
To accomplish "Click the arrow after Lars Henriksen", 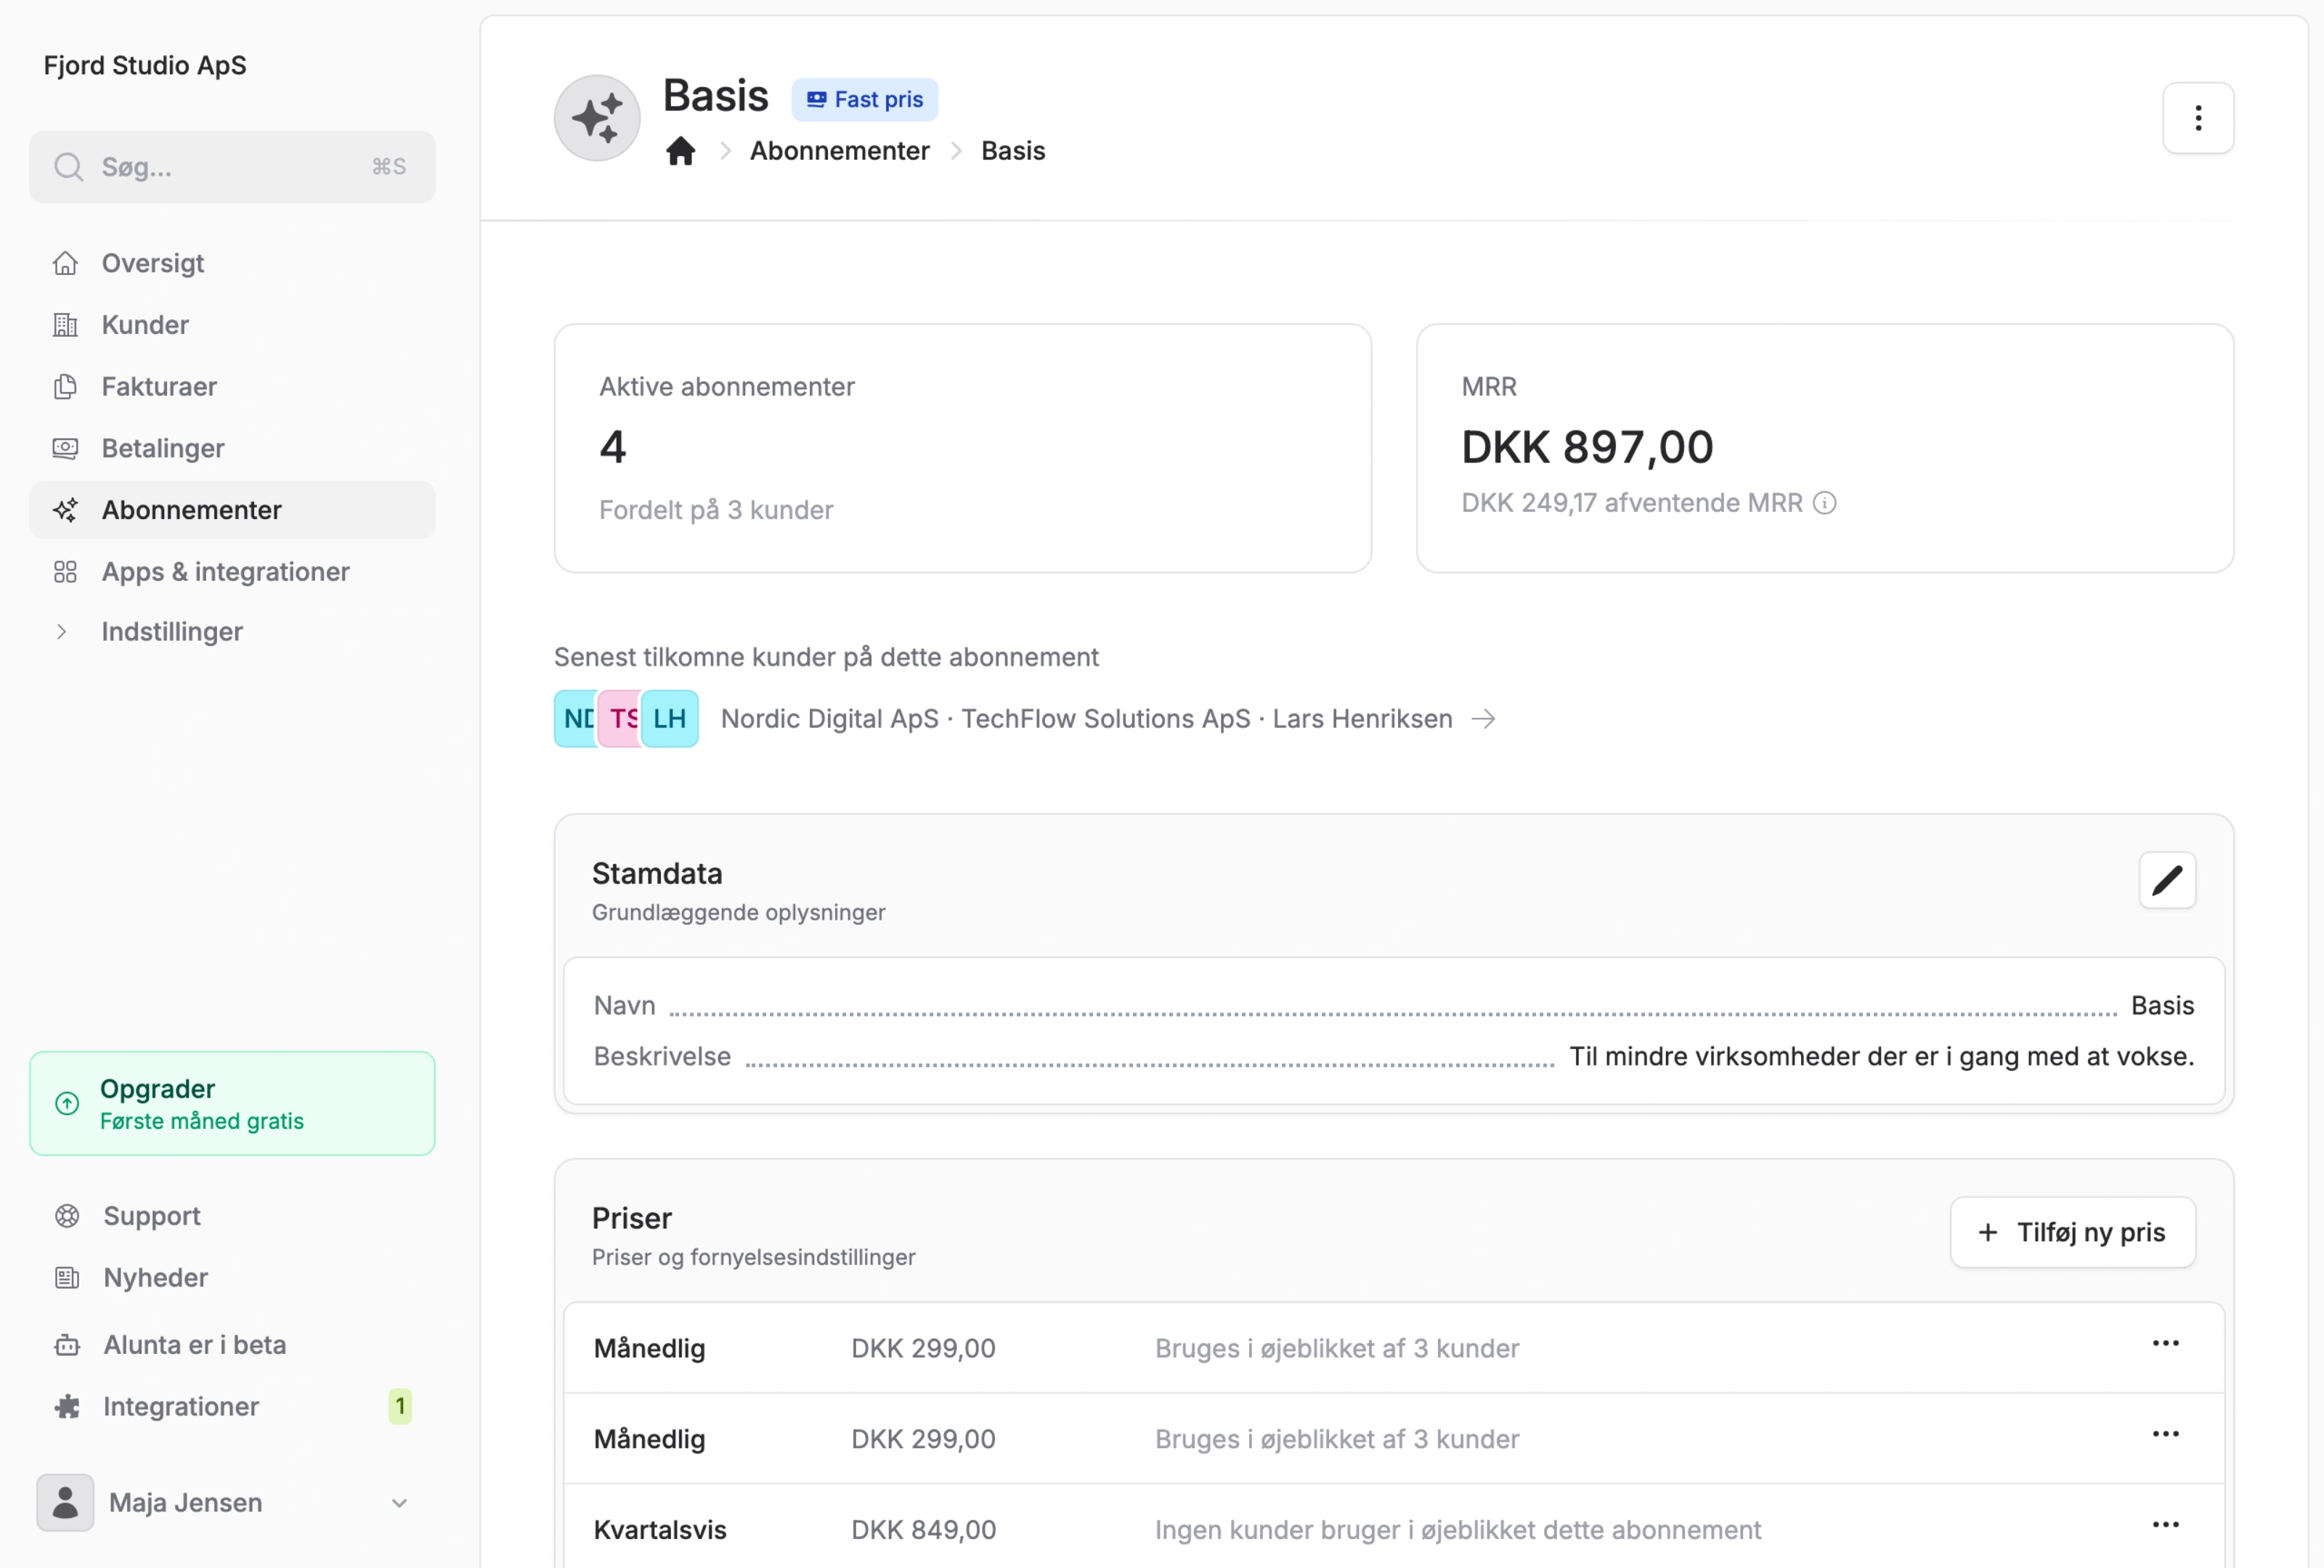I will click(x=1484, y=719).
